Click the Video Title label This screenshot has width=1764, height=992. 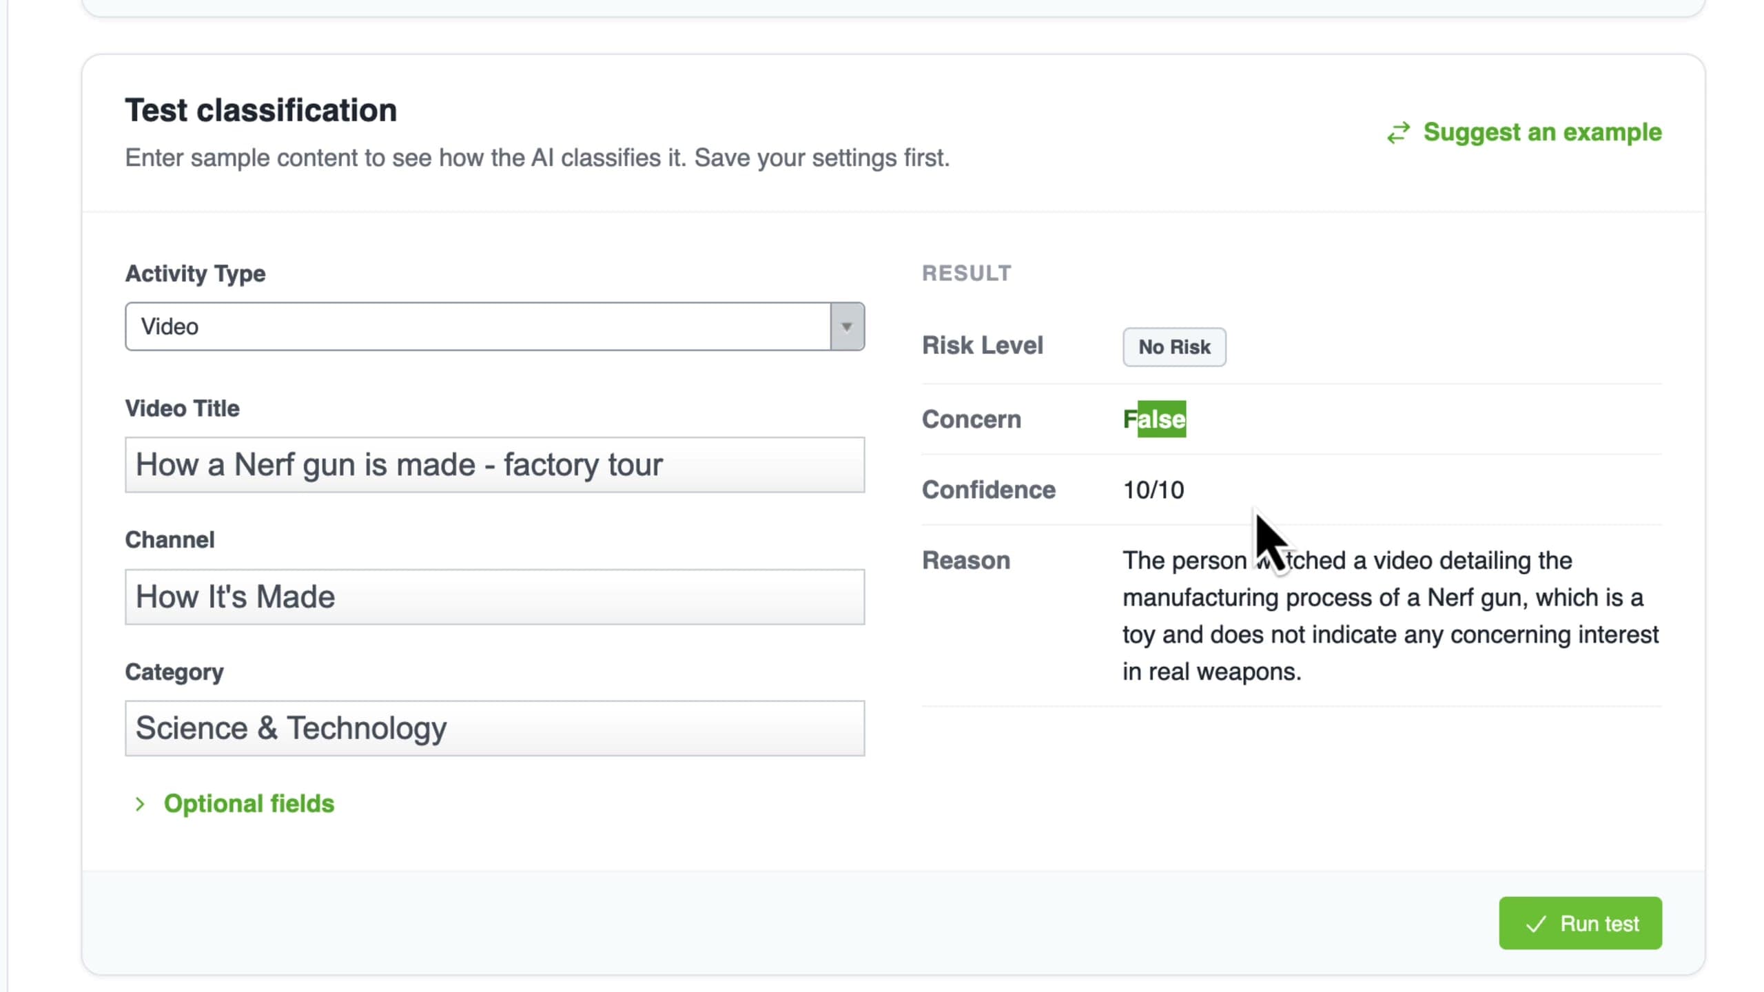tap(182, 408)
